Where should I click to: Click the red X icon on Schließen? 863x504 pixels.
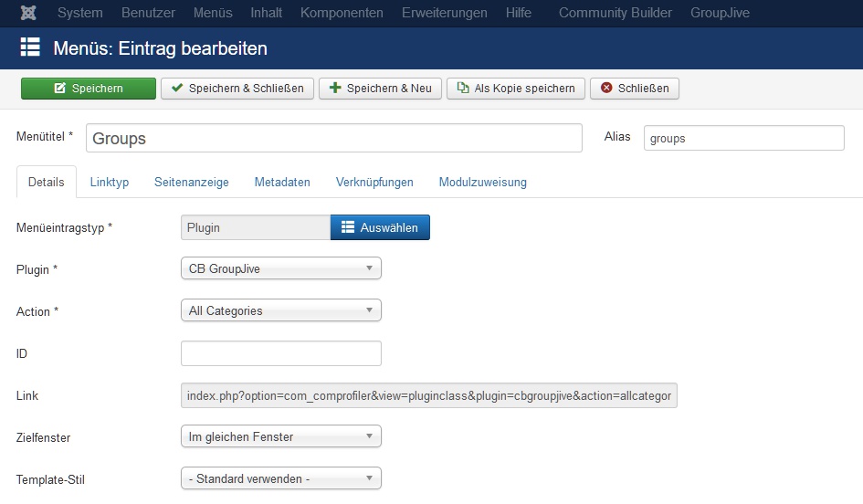[x=606, y=88]
